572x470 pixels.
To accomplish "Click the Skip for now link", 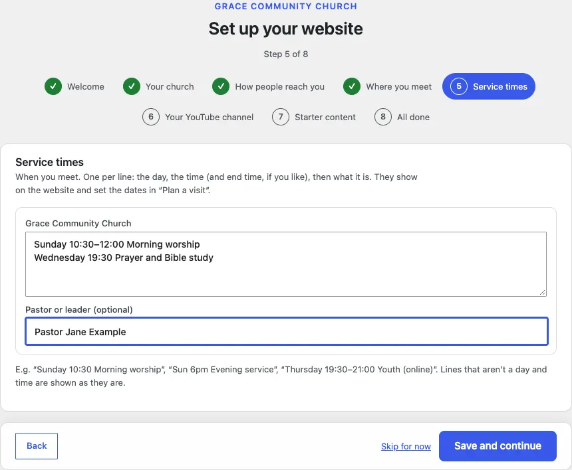I will click(x=406, y=446).
